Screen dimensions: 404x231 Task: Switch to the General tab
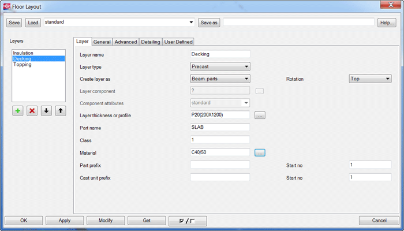[102, 42]
